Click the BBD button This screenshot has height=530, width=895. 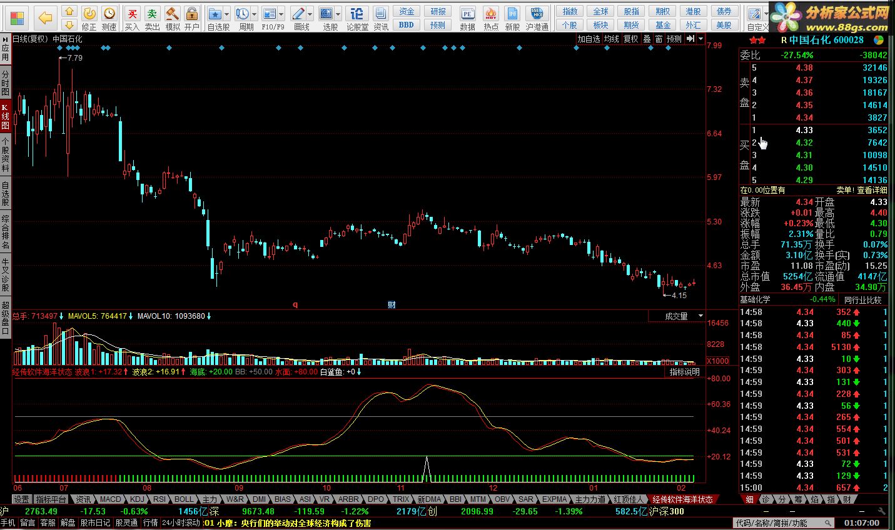tap(407, 25)
